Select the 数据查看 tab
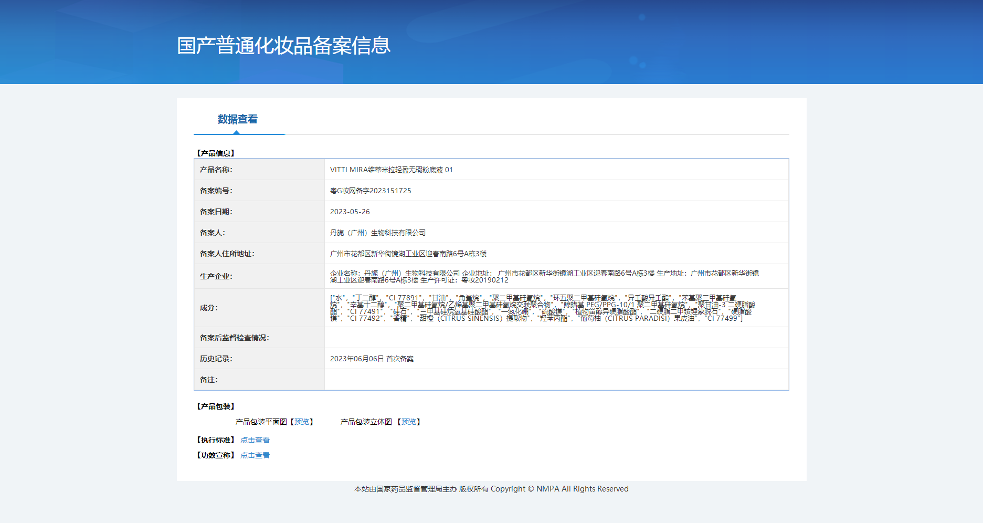The image size is (983, 523). tap(238, 119)
